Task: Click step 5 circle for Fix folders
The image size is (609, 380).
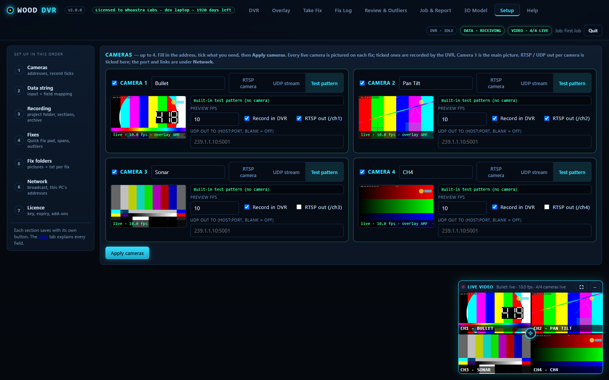Action: coord(19,164)
